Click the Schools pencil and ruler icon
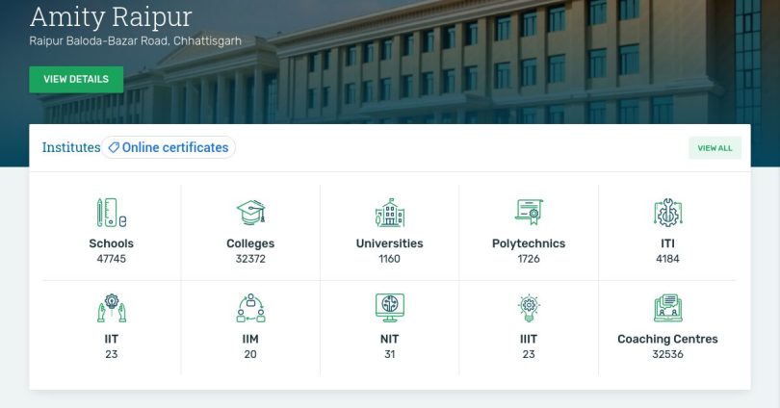This screenshot has width=780, height=408. [111, 212]
